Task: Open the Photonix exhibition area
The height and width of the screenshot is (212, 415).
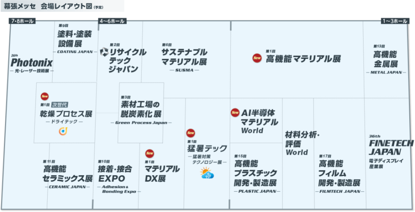Action: point(32,63)
